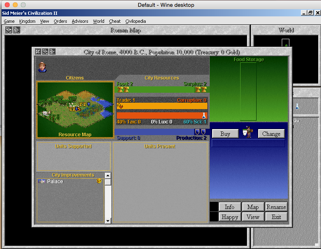Click the warrior unit icon between Buy and Change
The image size is (321, 249).
pyautogui.click(x=248, y=132)
